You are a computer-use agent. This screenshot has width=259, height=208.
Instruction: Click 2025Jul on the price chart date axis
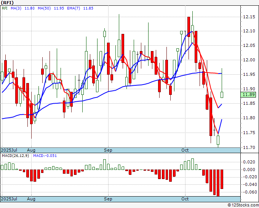[x=9, y=150]
